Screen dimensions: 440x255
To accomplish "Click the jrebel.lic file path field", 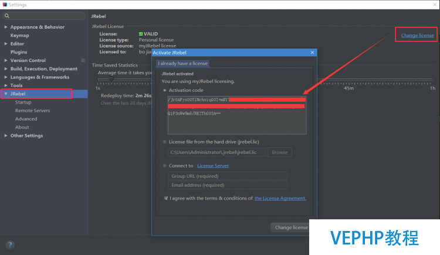I will point(216,153).
